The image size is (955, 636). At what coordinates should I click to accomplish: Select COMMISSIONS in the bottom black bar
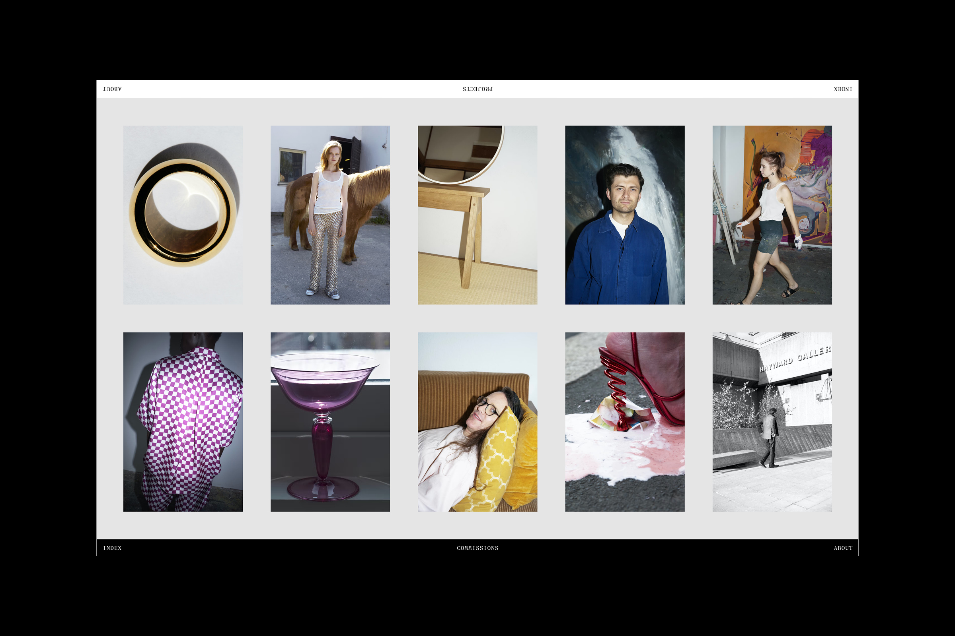477,548
